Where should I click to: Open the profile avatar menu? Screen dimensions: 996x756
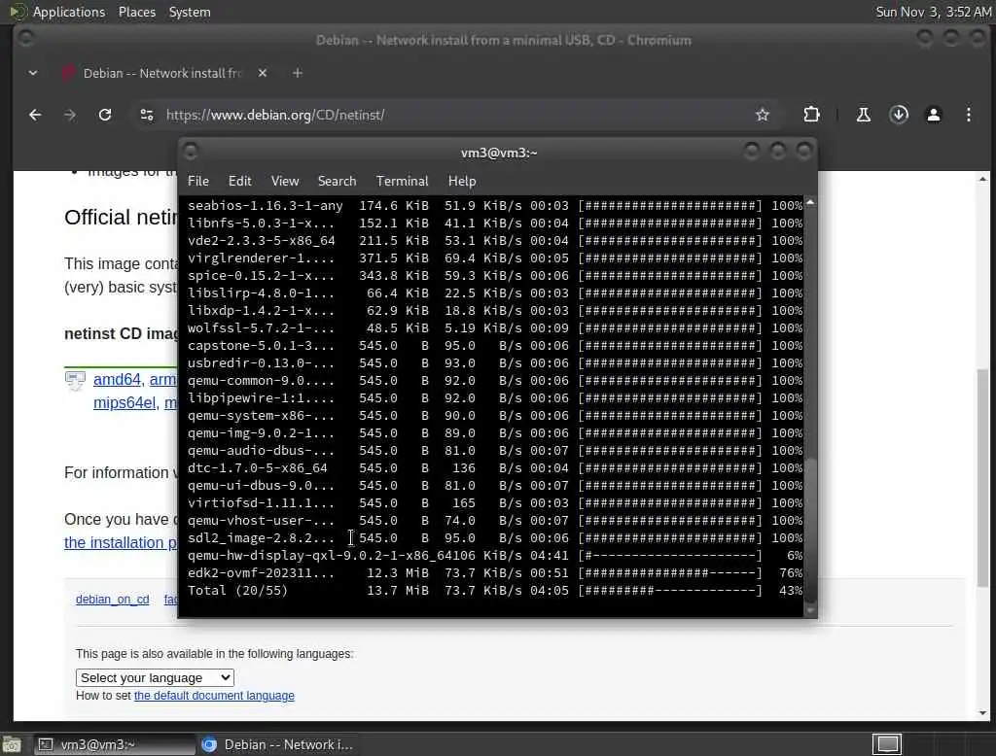[933, 115]
